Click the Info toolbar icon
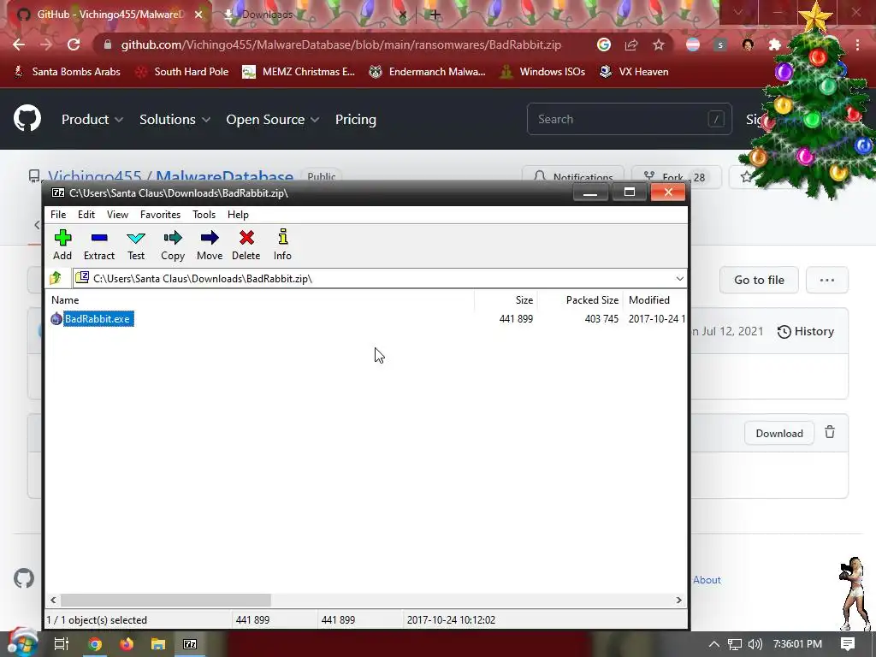The height and width of the screenshot is (657, 876). click(282, 245)
